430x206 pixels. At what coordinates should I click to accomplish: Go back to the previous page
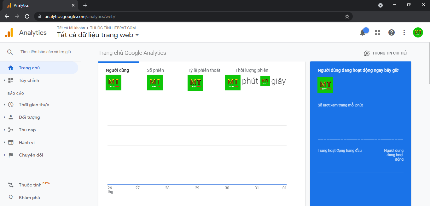point(7,16)
